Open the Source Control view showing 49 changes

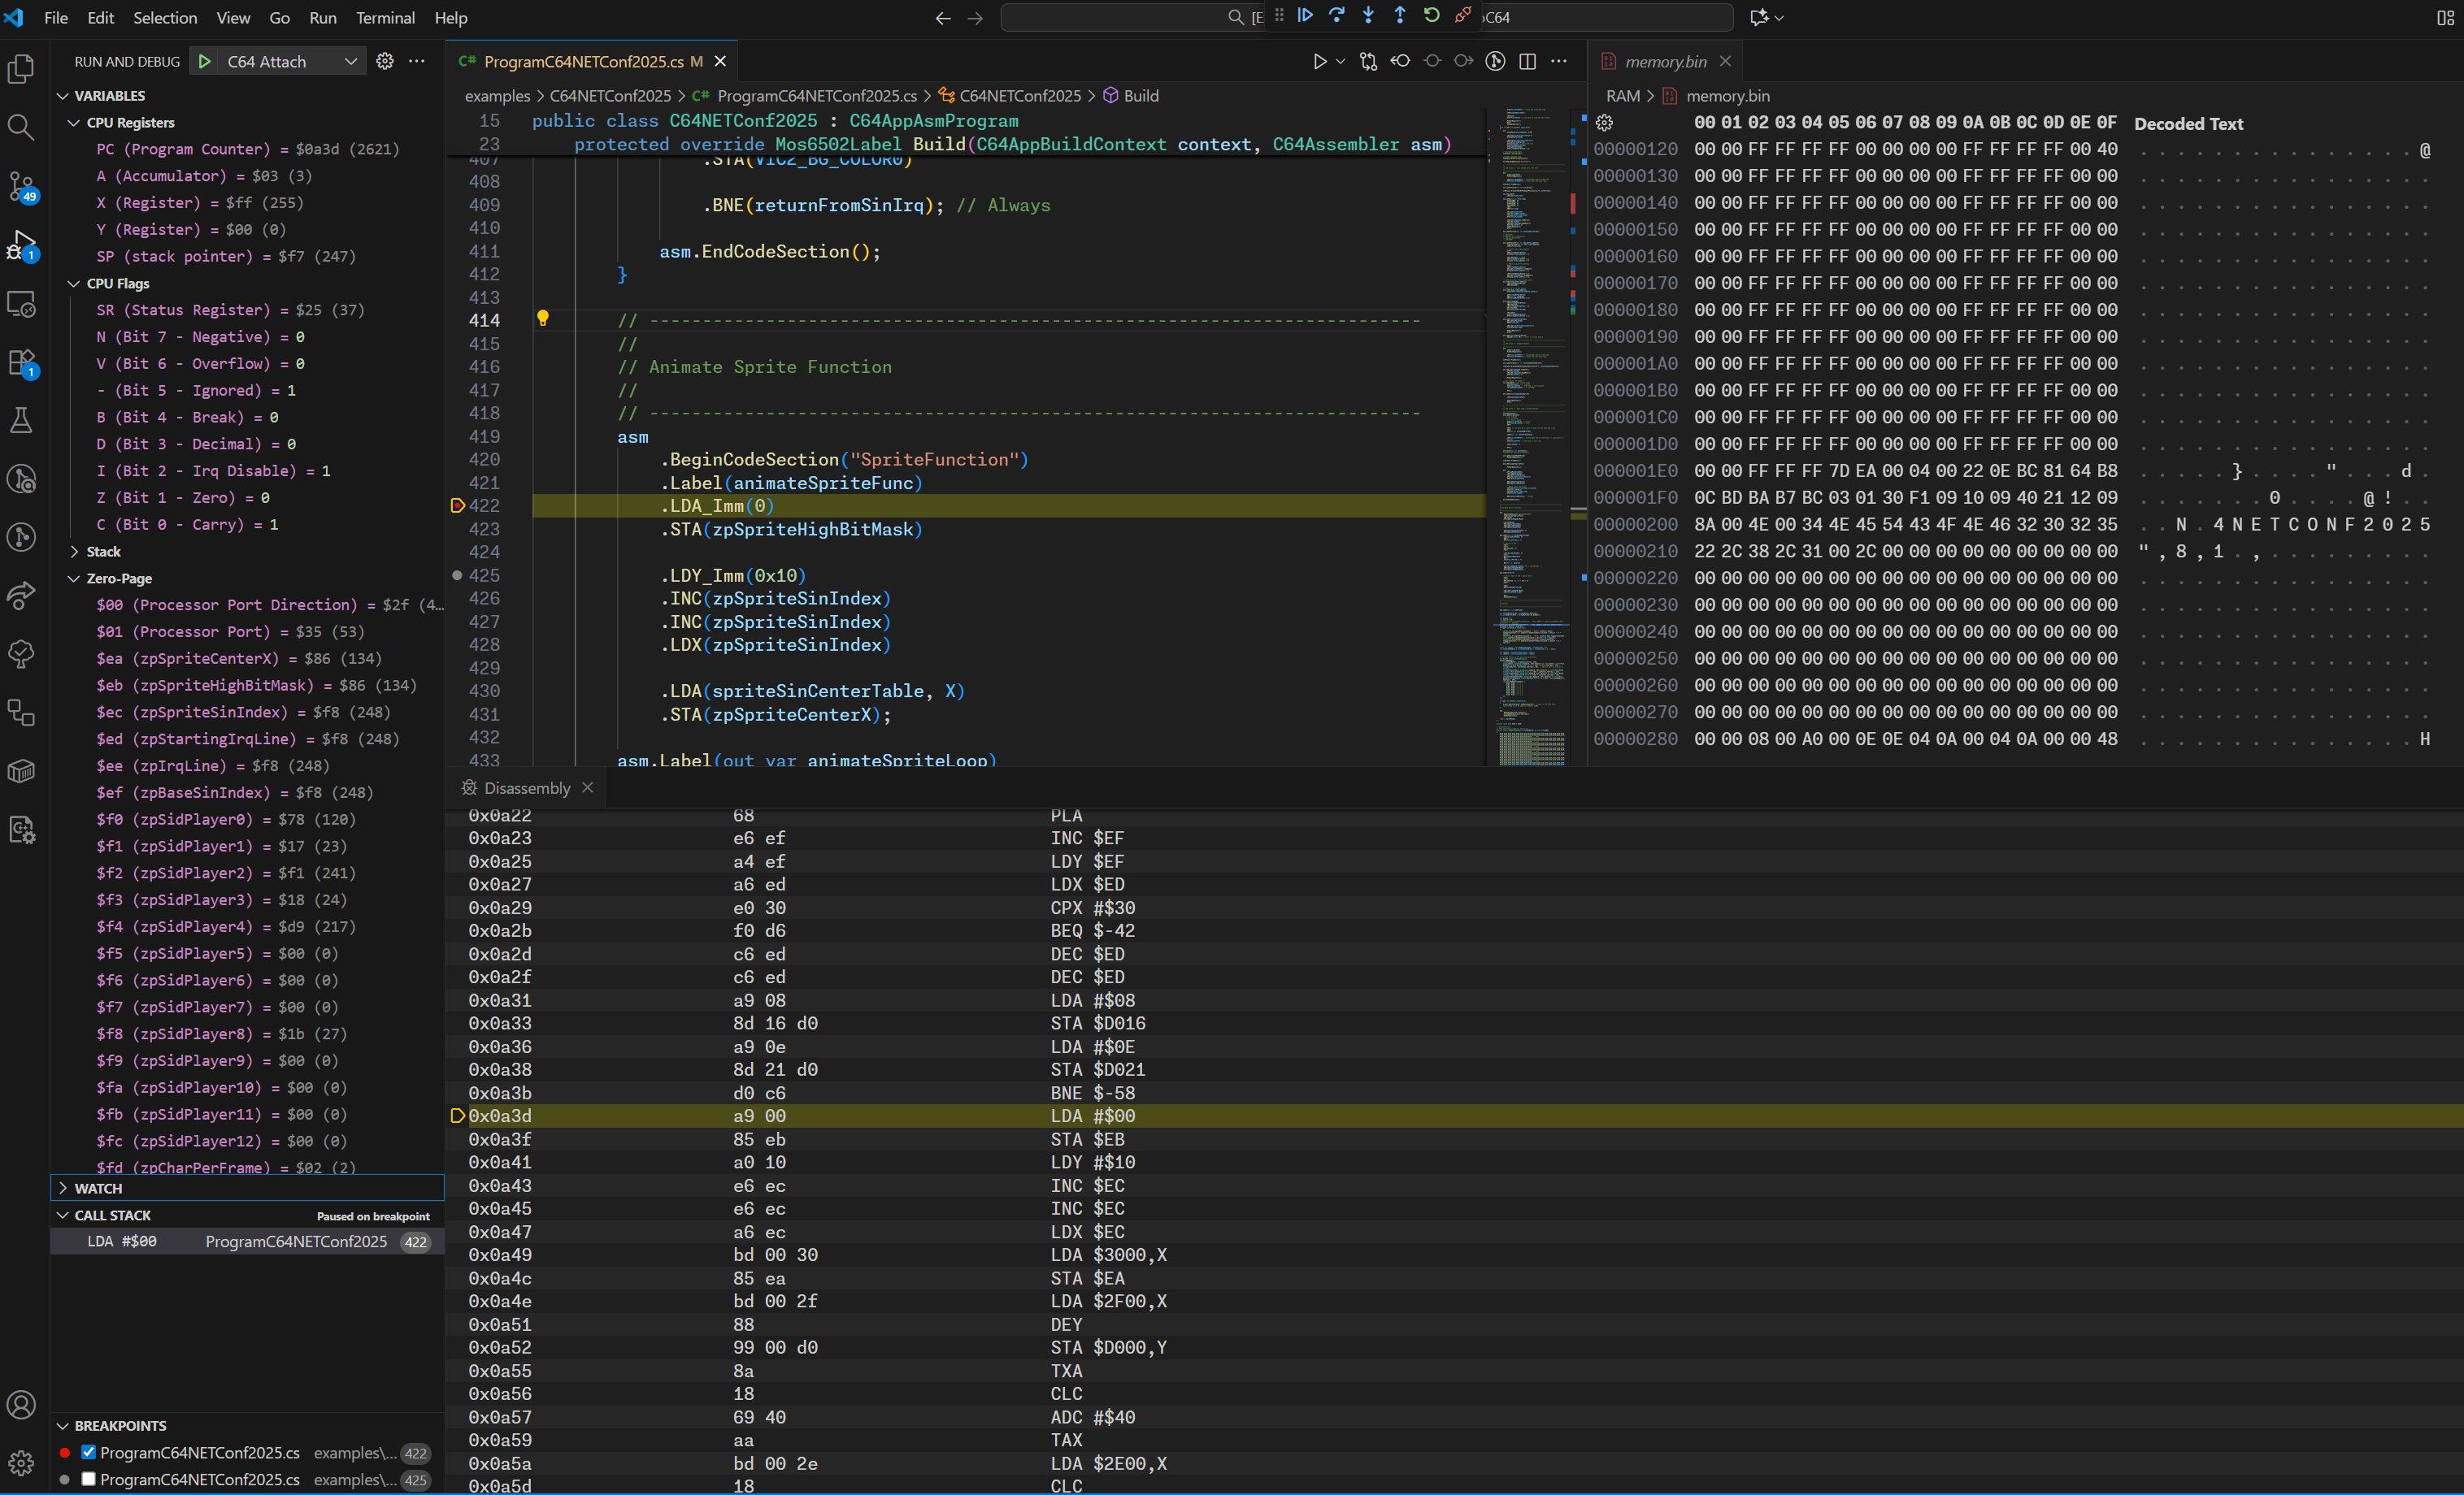point(21,186)
